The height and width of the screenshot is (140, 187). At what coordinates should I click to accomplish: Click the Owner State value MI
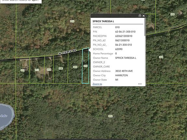point(117,80)
